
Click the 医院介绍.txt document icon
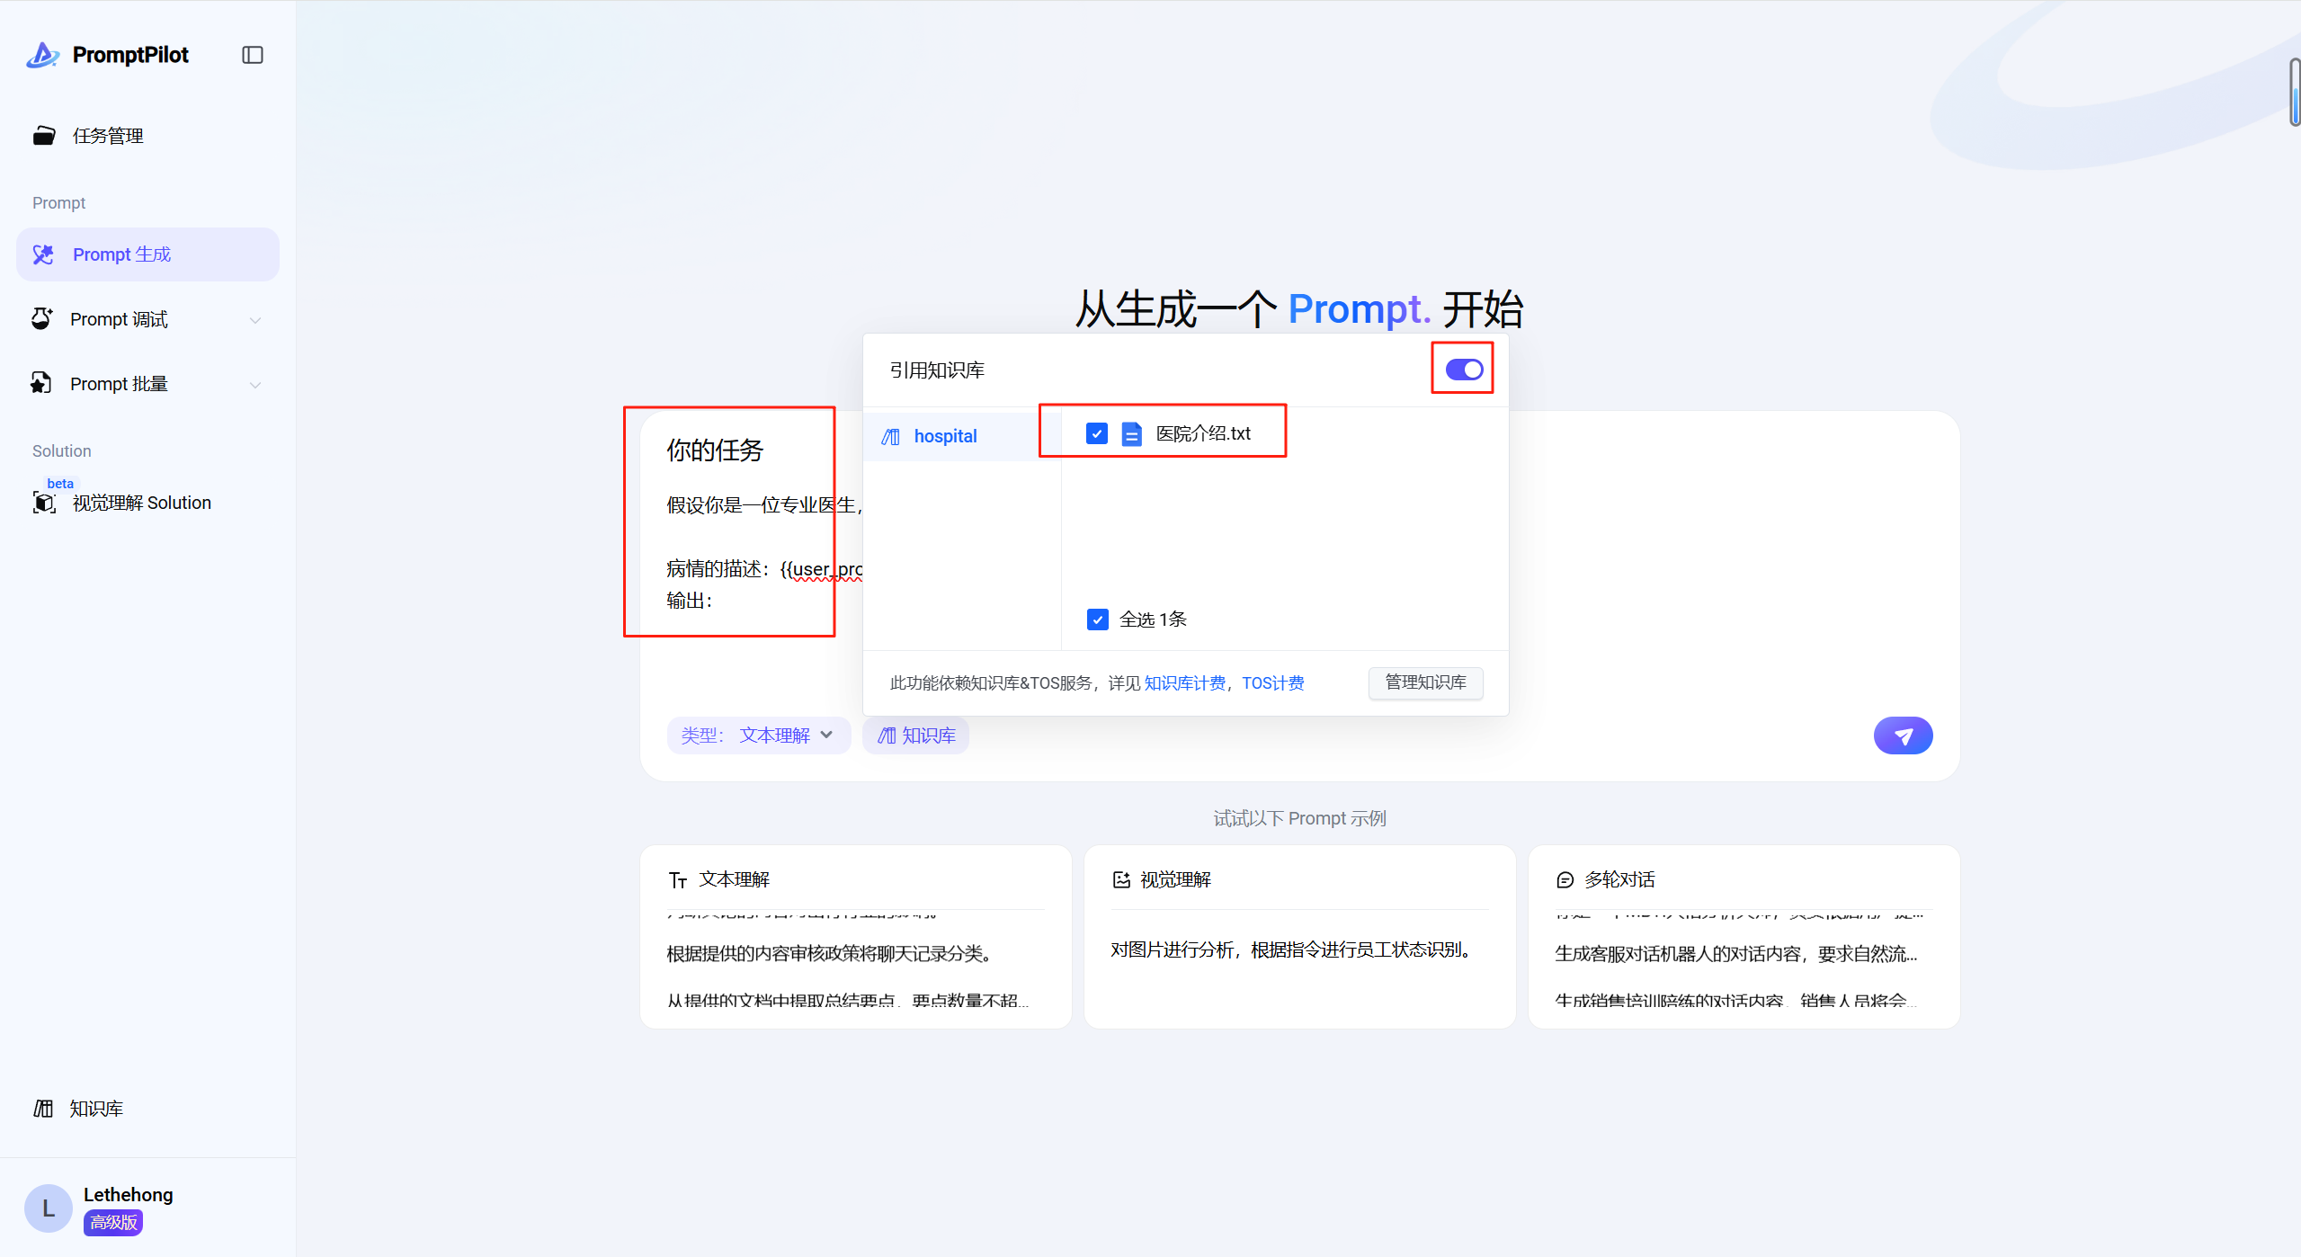pyautogui.click(x=1131, y=434)
